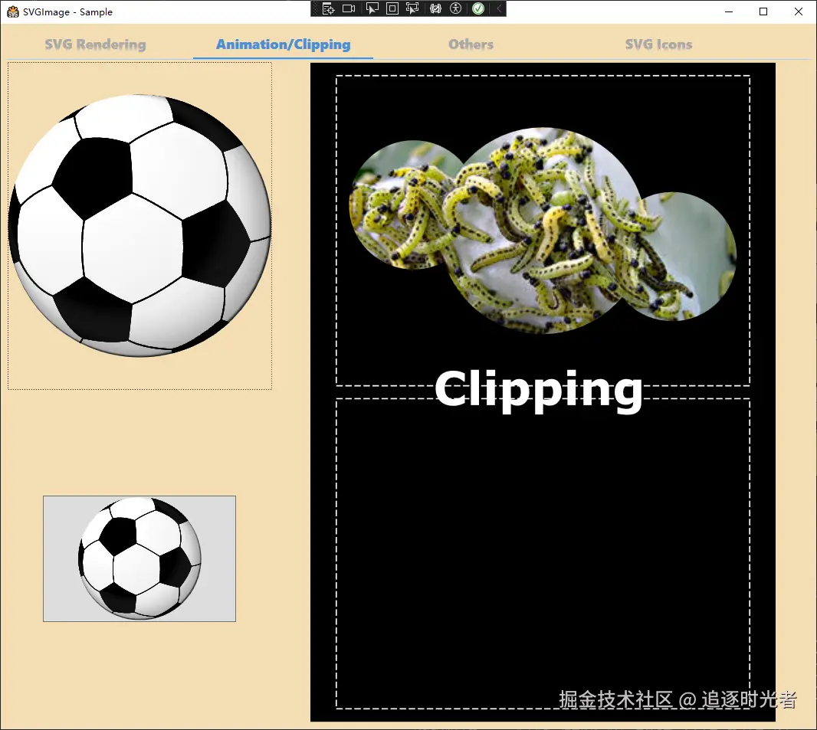Click the SVGImage app icon in title bar
The image size is (817, 730).
pyautogui.click(x=12, y=11)
